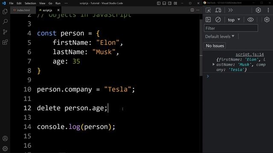273x153 pixels.
Task: Split the editor to the right
Action: [x=192, y=10]
